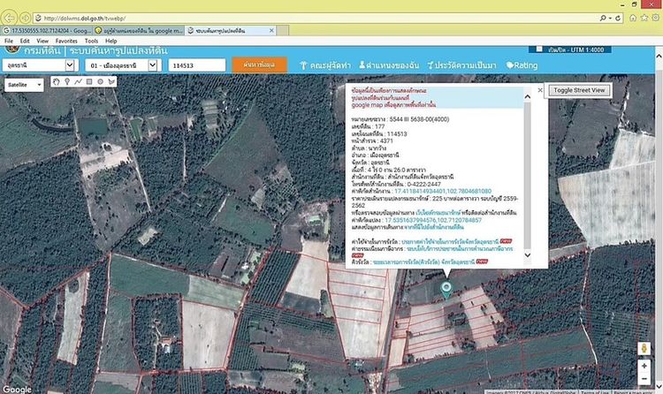663x394 pixels.
Task: Open browser favorites star icon
Action: [644, 18]
